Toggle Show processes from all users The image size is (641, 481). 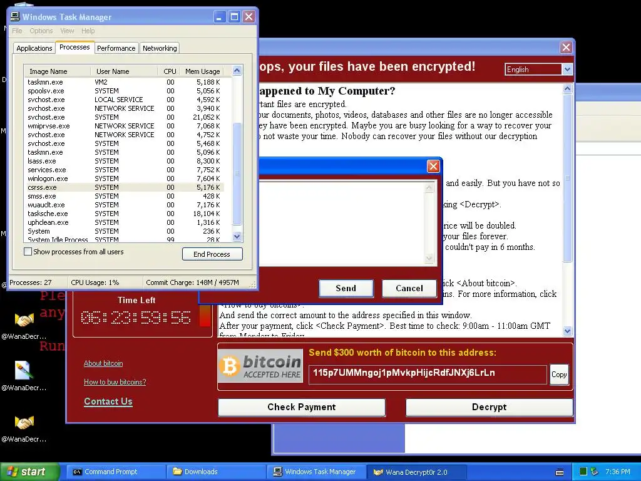coord(28,252)
